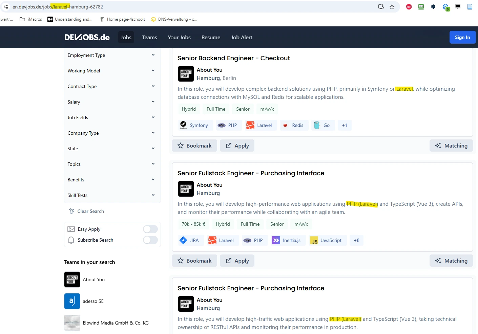Screen dimensions: 478x334
Task: Enable the Easy Apply toggle
Action: click(150, 229)
